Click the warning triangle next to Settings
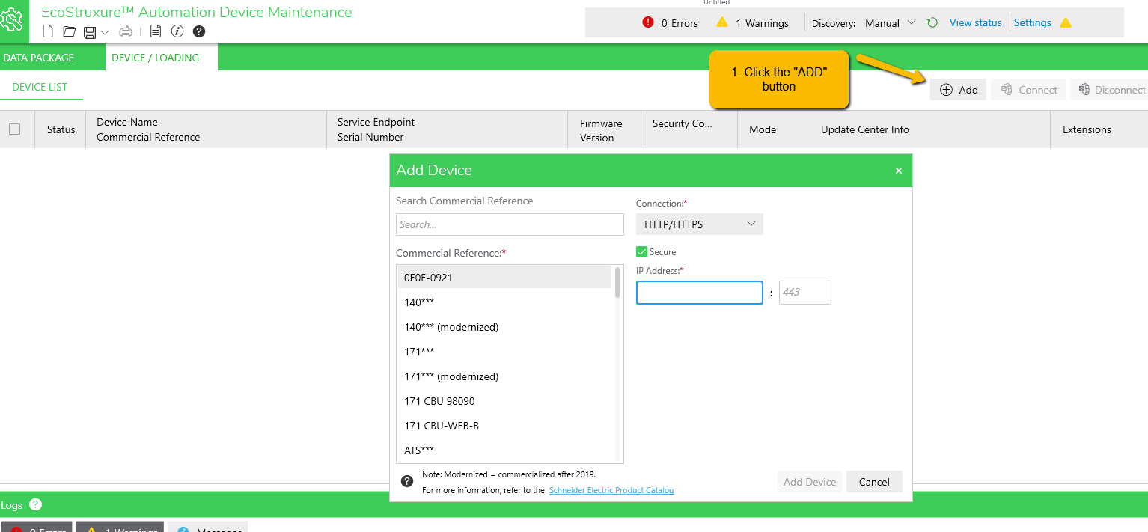Viewport: 1148px width, 532px height. 1066,22
